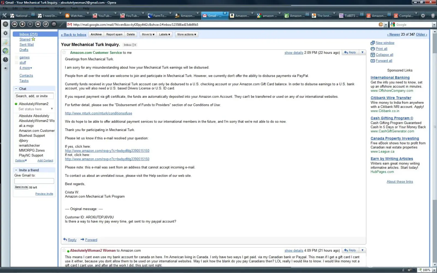Collapse the Invite a friend section
This screenshot has height=273, width=437.
tap(16, 170)
